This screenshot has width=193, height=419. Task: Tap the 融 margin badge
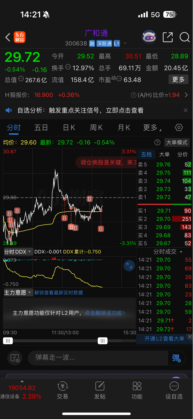(92, 44)
